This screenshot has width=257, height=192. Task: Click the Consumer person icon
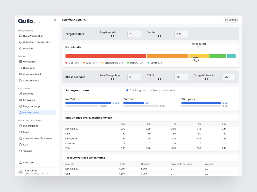(21, 68)
